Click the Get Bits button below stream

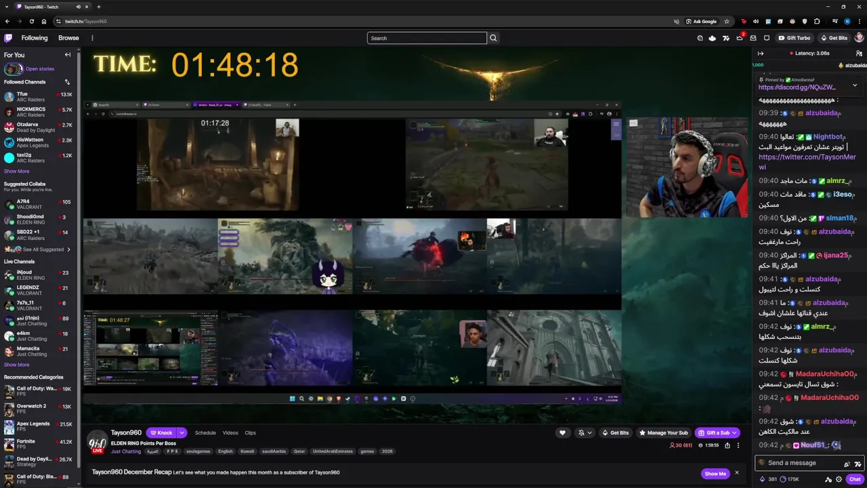[615, 432]
